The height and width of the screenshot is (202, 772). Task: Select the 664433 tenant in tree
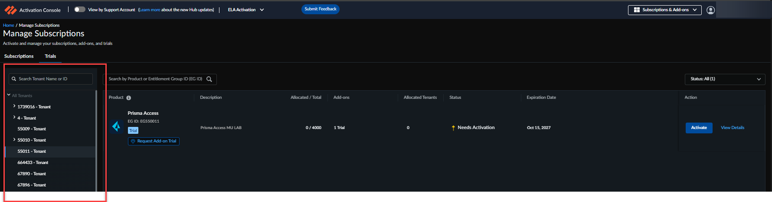pyautogui.click(x=33, y=163)
